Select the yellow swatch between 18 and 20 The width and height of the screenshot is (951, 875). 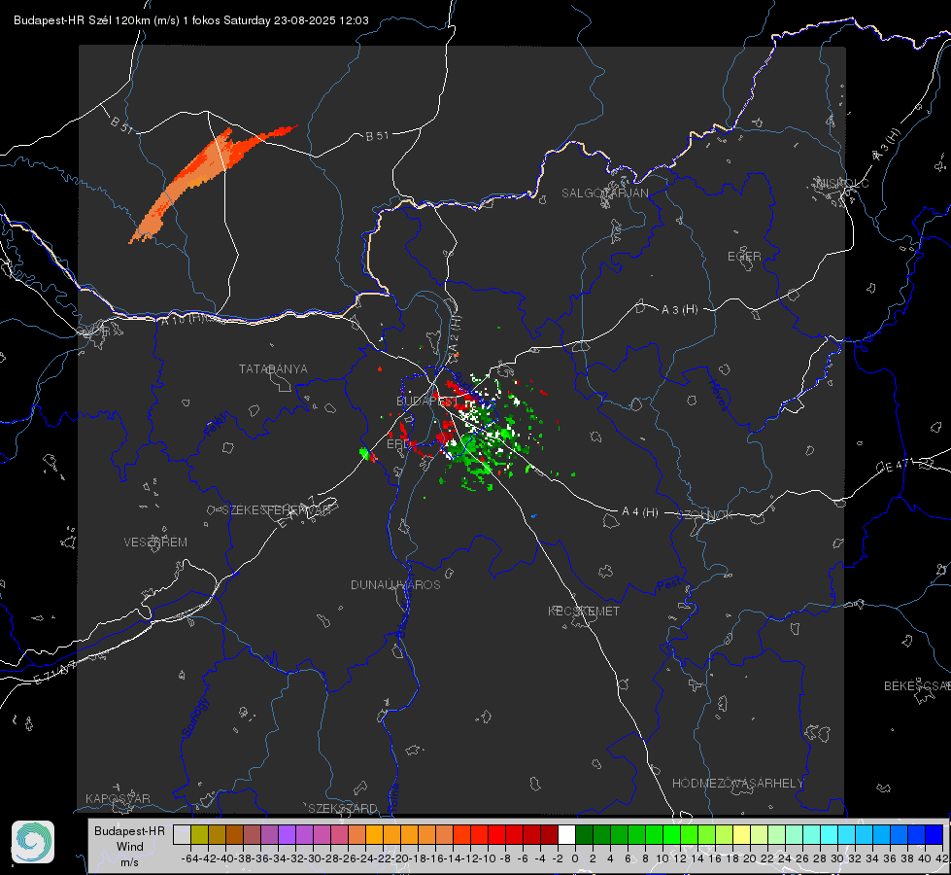pos(742,835)
